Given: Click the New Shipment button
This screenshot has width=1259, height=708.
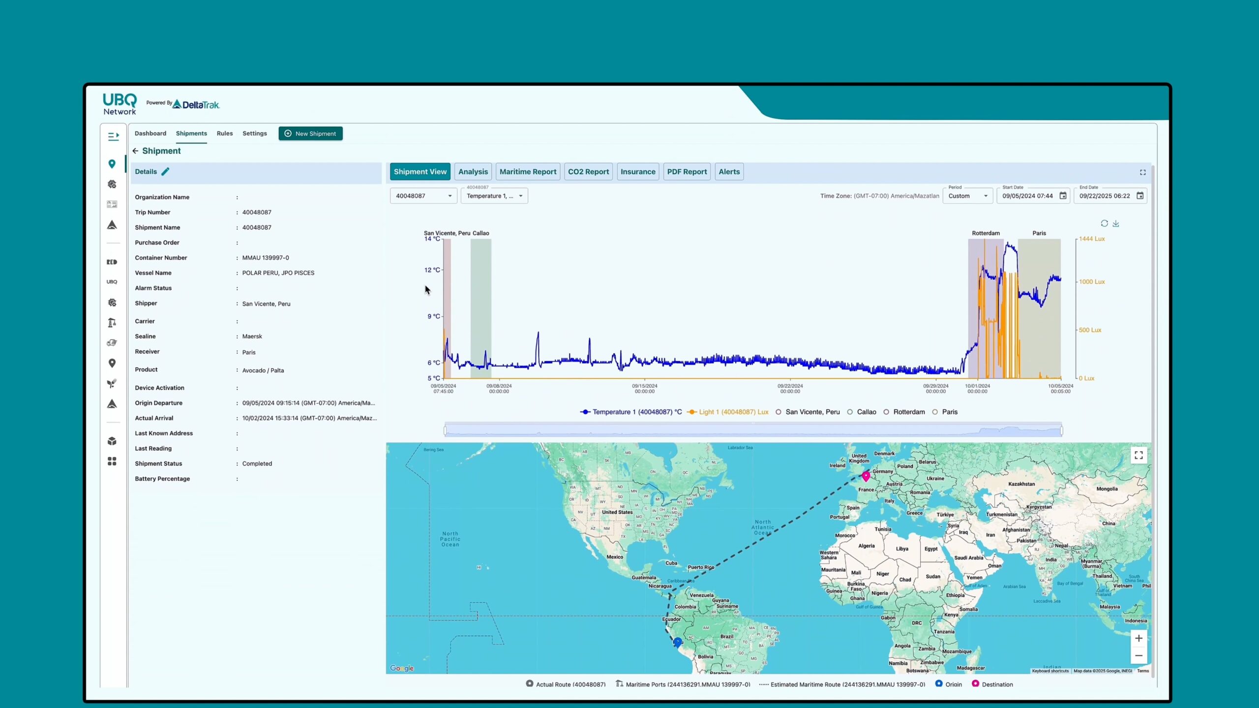Looking at the screenshot, I should click(310, 134).
